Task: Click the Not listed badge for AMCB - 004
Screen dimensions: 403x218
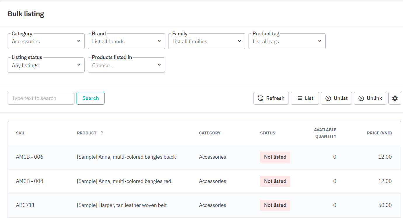Action: [275, 181]
